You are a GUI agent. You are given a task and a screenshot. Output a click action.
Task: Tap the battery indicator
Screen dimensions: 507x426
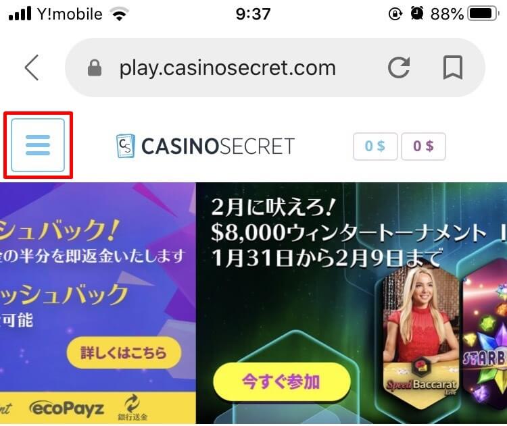(483, 14)
